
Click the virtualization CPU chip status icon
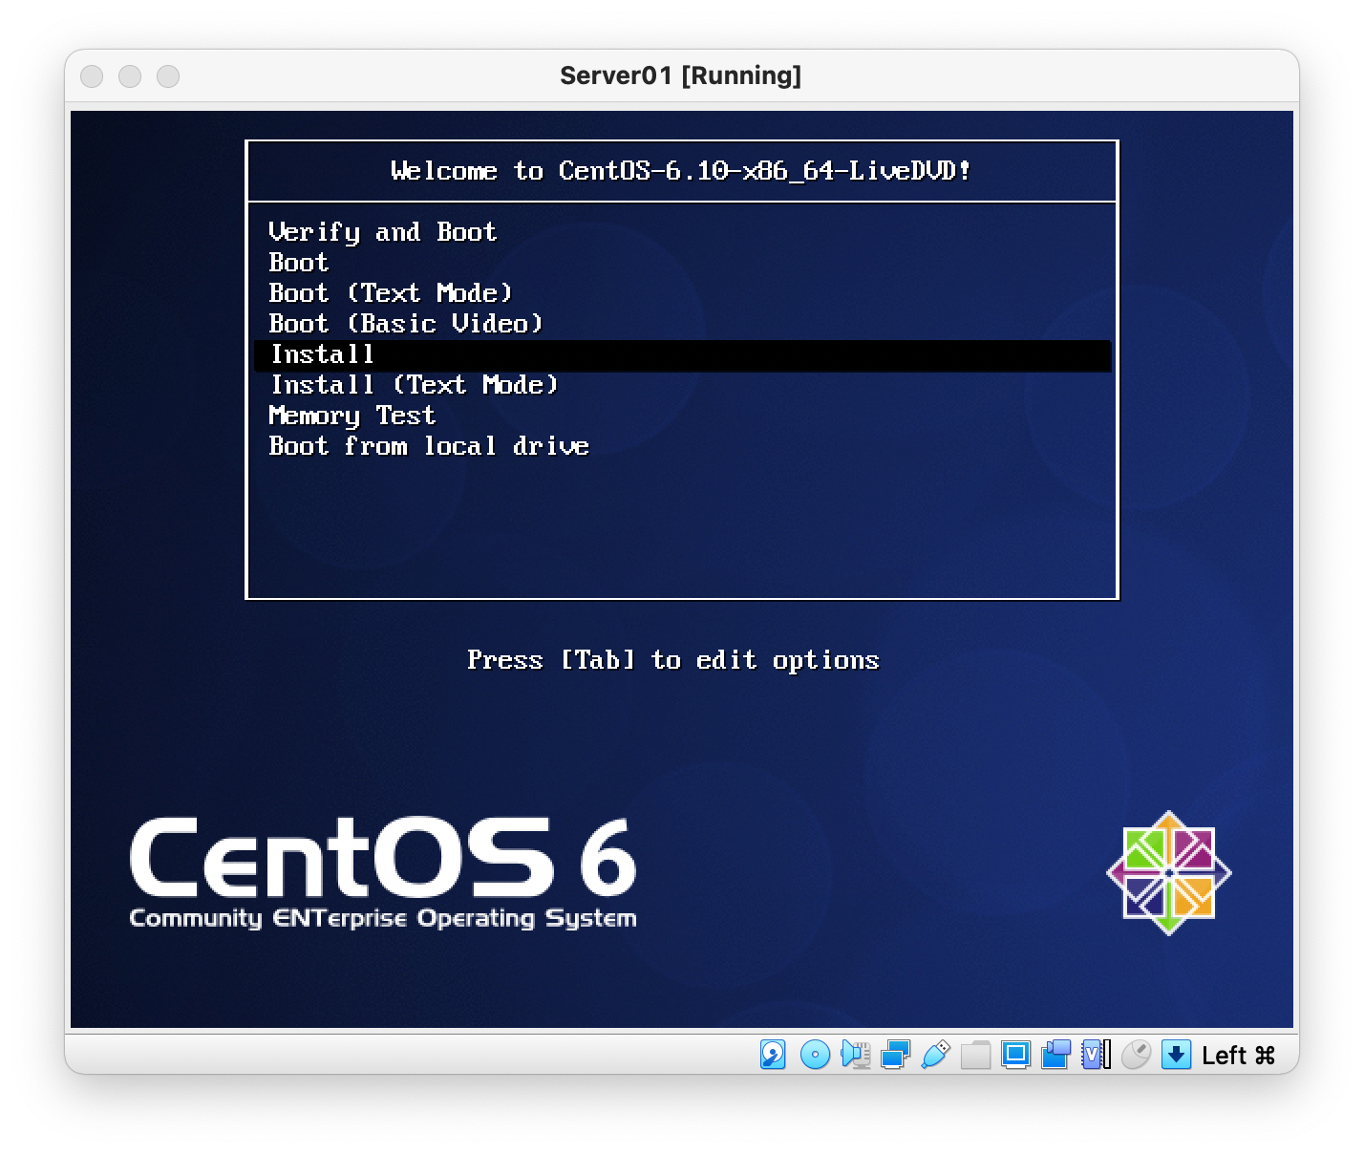pyautogui.click(x=1096, y=1055)
